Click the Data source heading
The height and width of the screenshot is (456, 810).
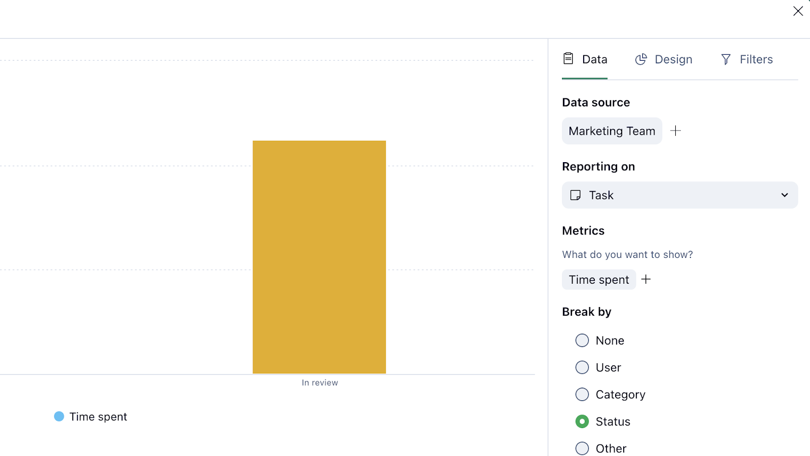tap(596, 102)
